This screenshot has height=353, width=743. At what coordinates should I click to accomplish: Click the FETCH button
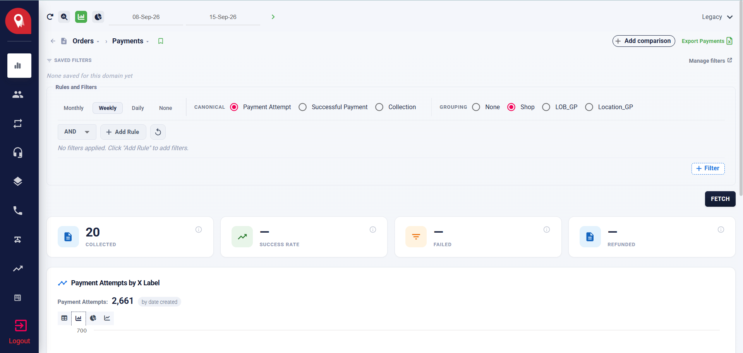tap(720, 199)
